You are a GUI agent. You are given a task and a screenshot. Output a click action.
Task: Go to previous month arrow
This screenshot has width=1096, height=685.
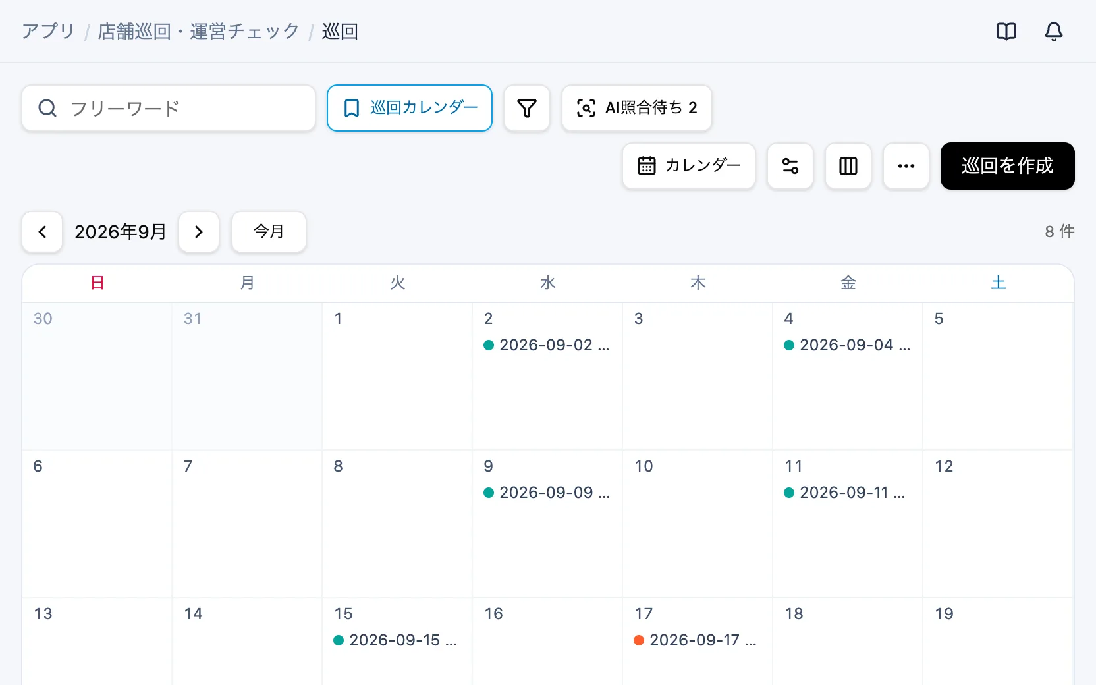coord(42,232)
